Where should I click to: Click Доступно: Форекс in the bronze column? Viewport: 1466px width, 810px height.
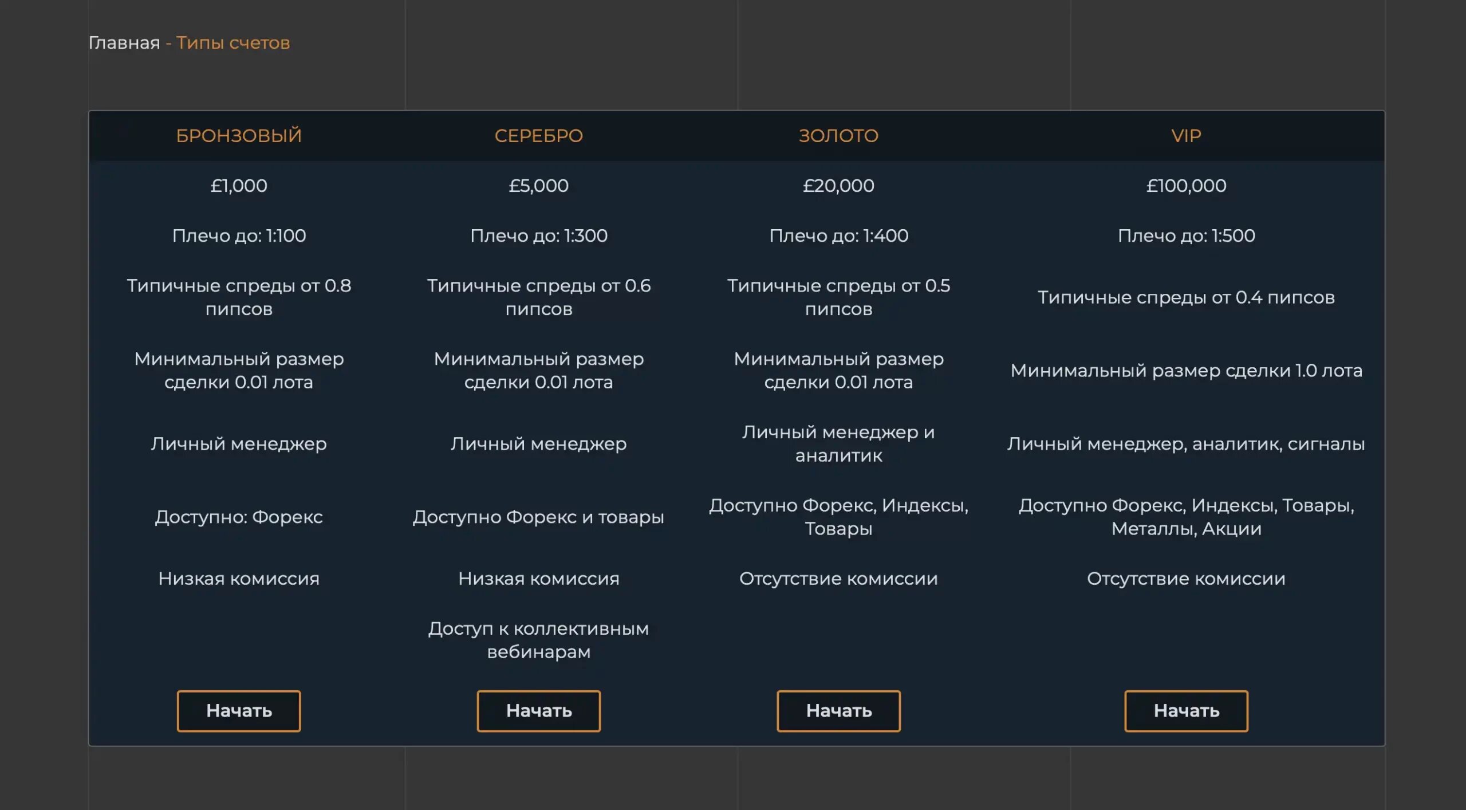238,517
